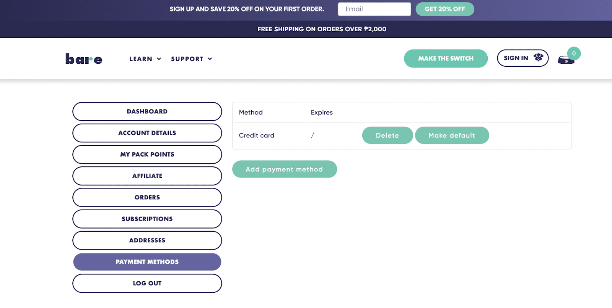This screenshot has height=308, width=612.
Task: View the Orders page
Action: pos(147,197)
